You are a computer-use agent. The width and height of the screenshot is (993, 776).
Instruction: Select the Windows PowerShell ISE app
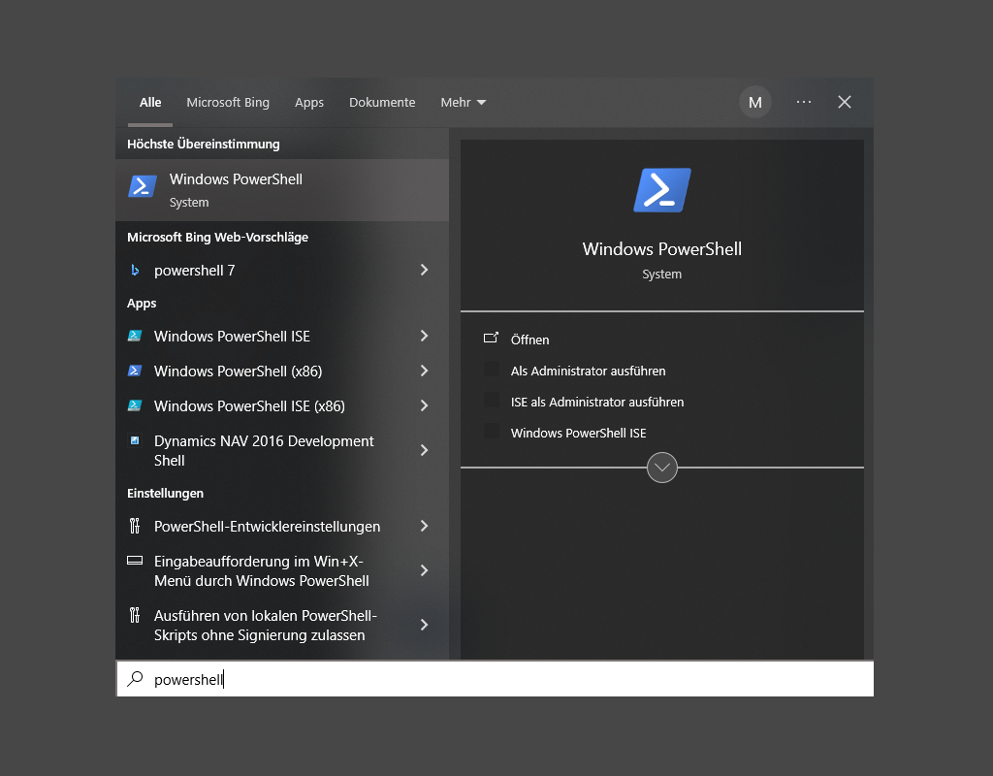231,336
